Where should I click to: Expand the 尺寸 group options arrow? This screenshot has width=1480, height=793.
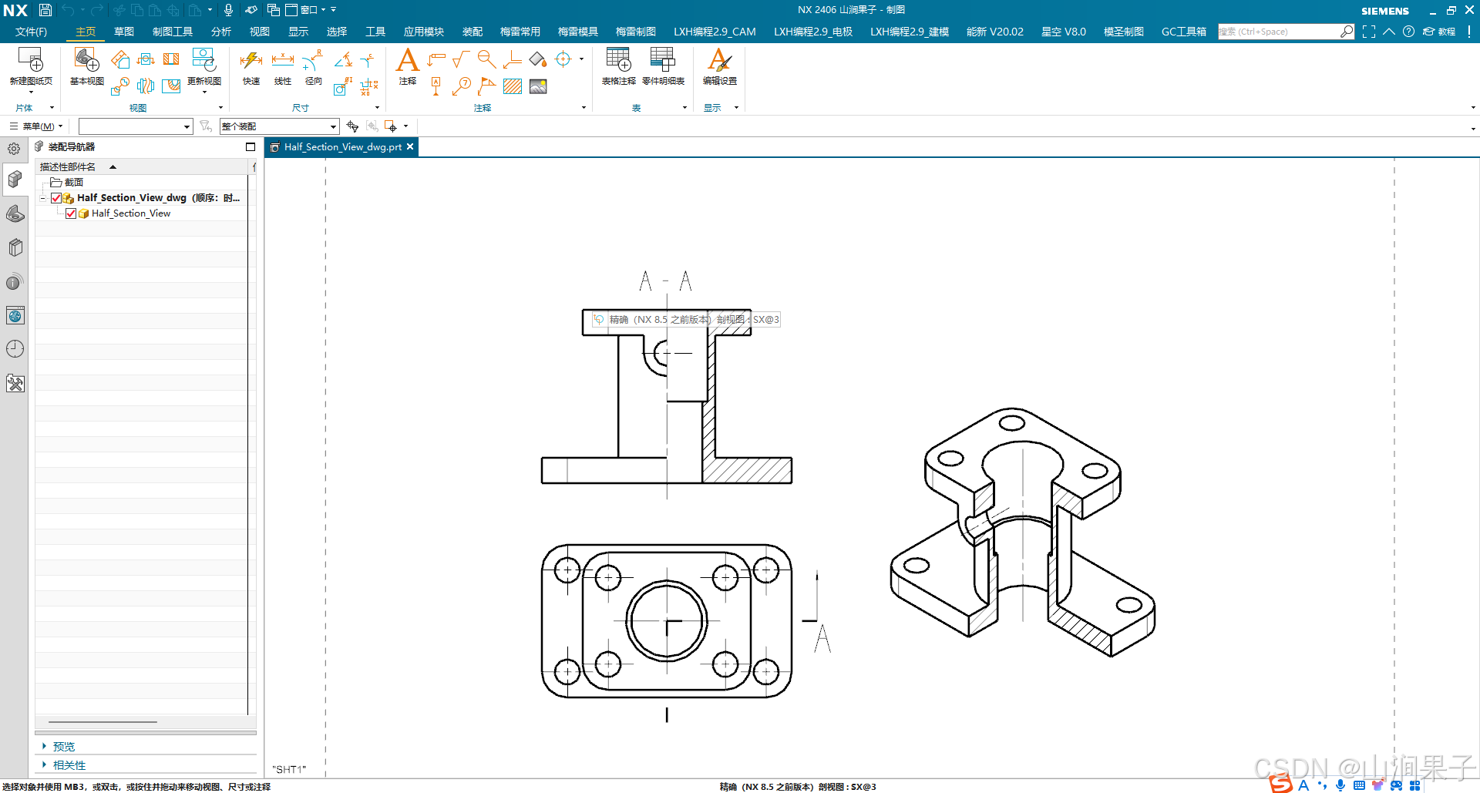coord(377,108)
